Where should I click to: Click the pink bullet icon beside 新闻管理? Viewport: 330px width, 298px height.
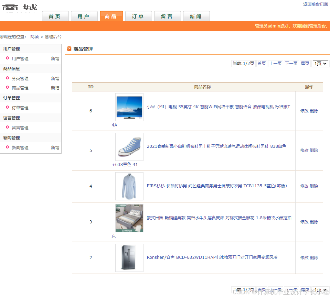[x=7, y=147]
